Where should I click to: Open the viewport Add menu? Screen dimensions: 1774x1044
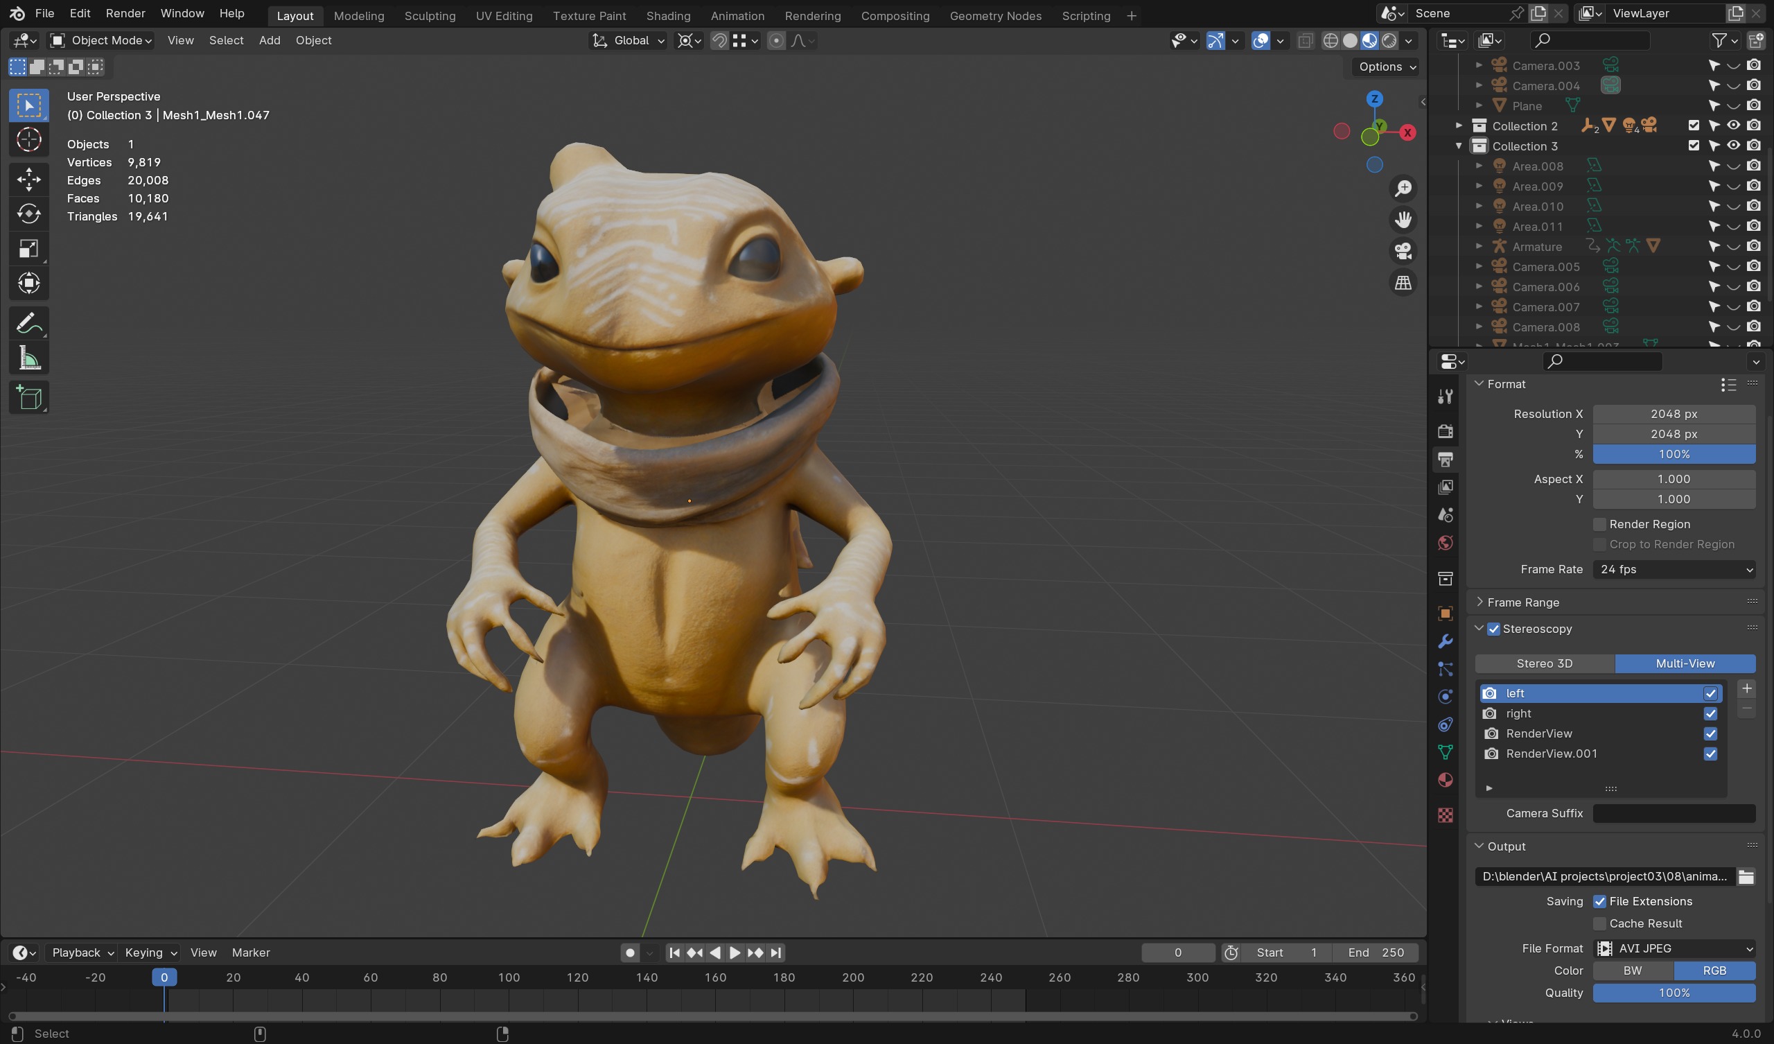[x=270, y=41]
